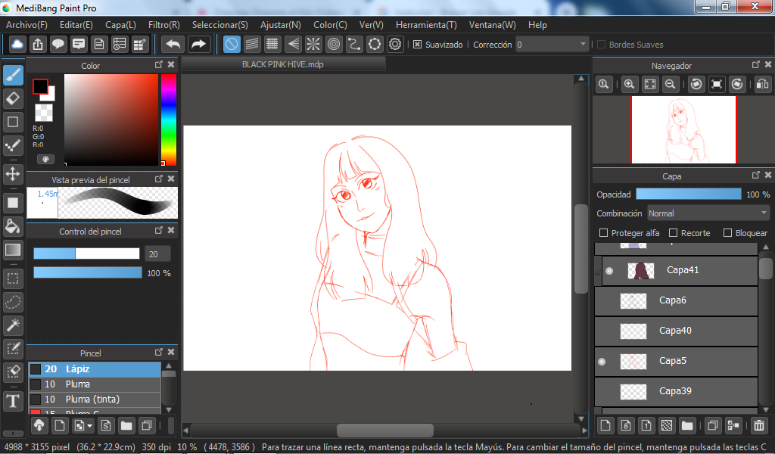Viewport: 775px width, 454px height.
Task: Select the Select Eraser tool
Action: click(x=14, y=372)
